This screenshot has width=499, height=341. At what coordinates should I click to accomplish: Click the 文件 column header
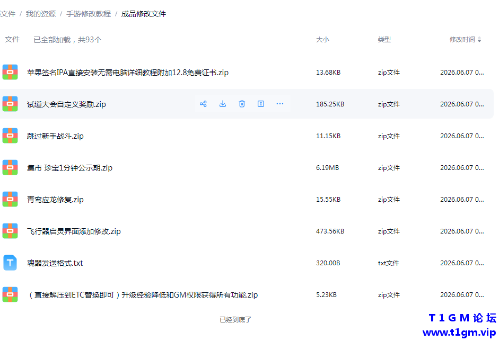click(x=12, y=39)
